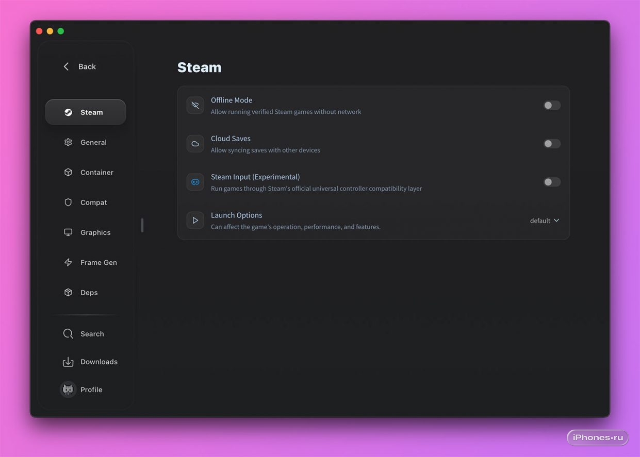Click the Launch Options play icon
This screenshot has width=640, height=457.
pyautogui.click(x=195, y=221)
